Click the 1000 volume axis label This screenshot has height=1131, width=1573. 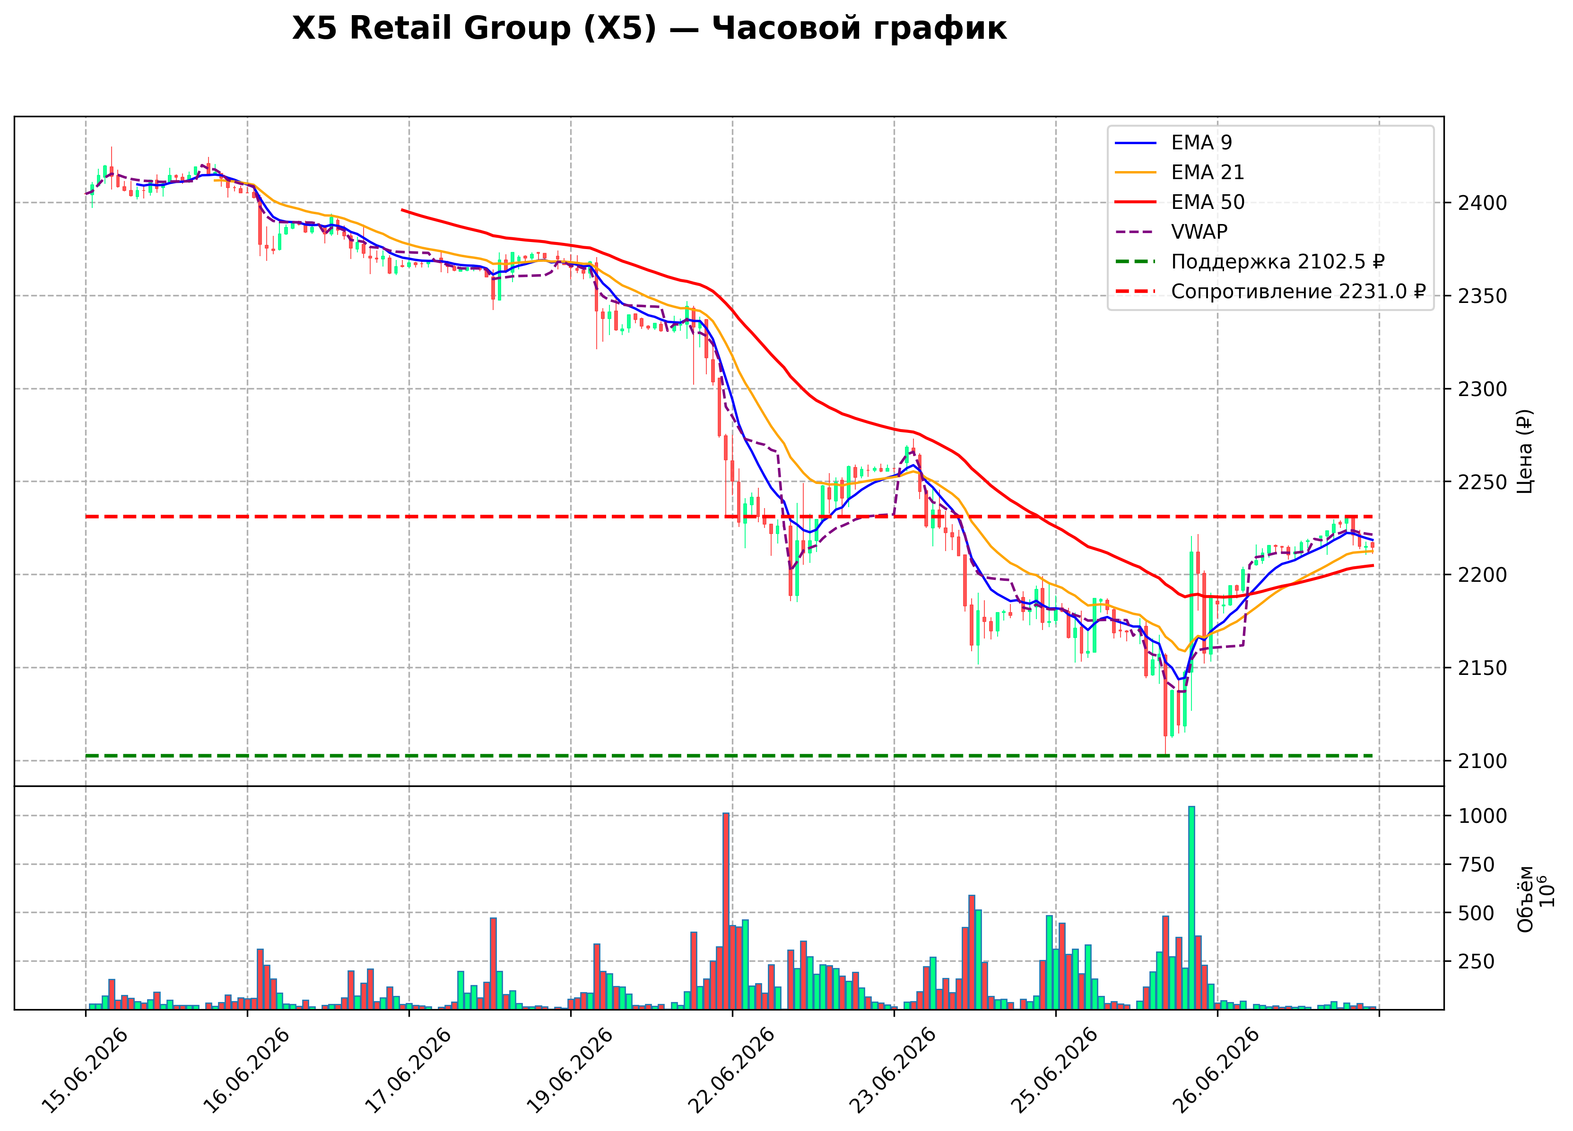(1482, 816)
